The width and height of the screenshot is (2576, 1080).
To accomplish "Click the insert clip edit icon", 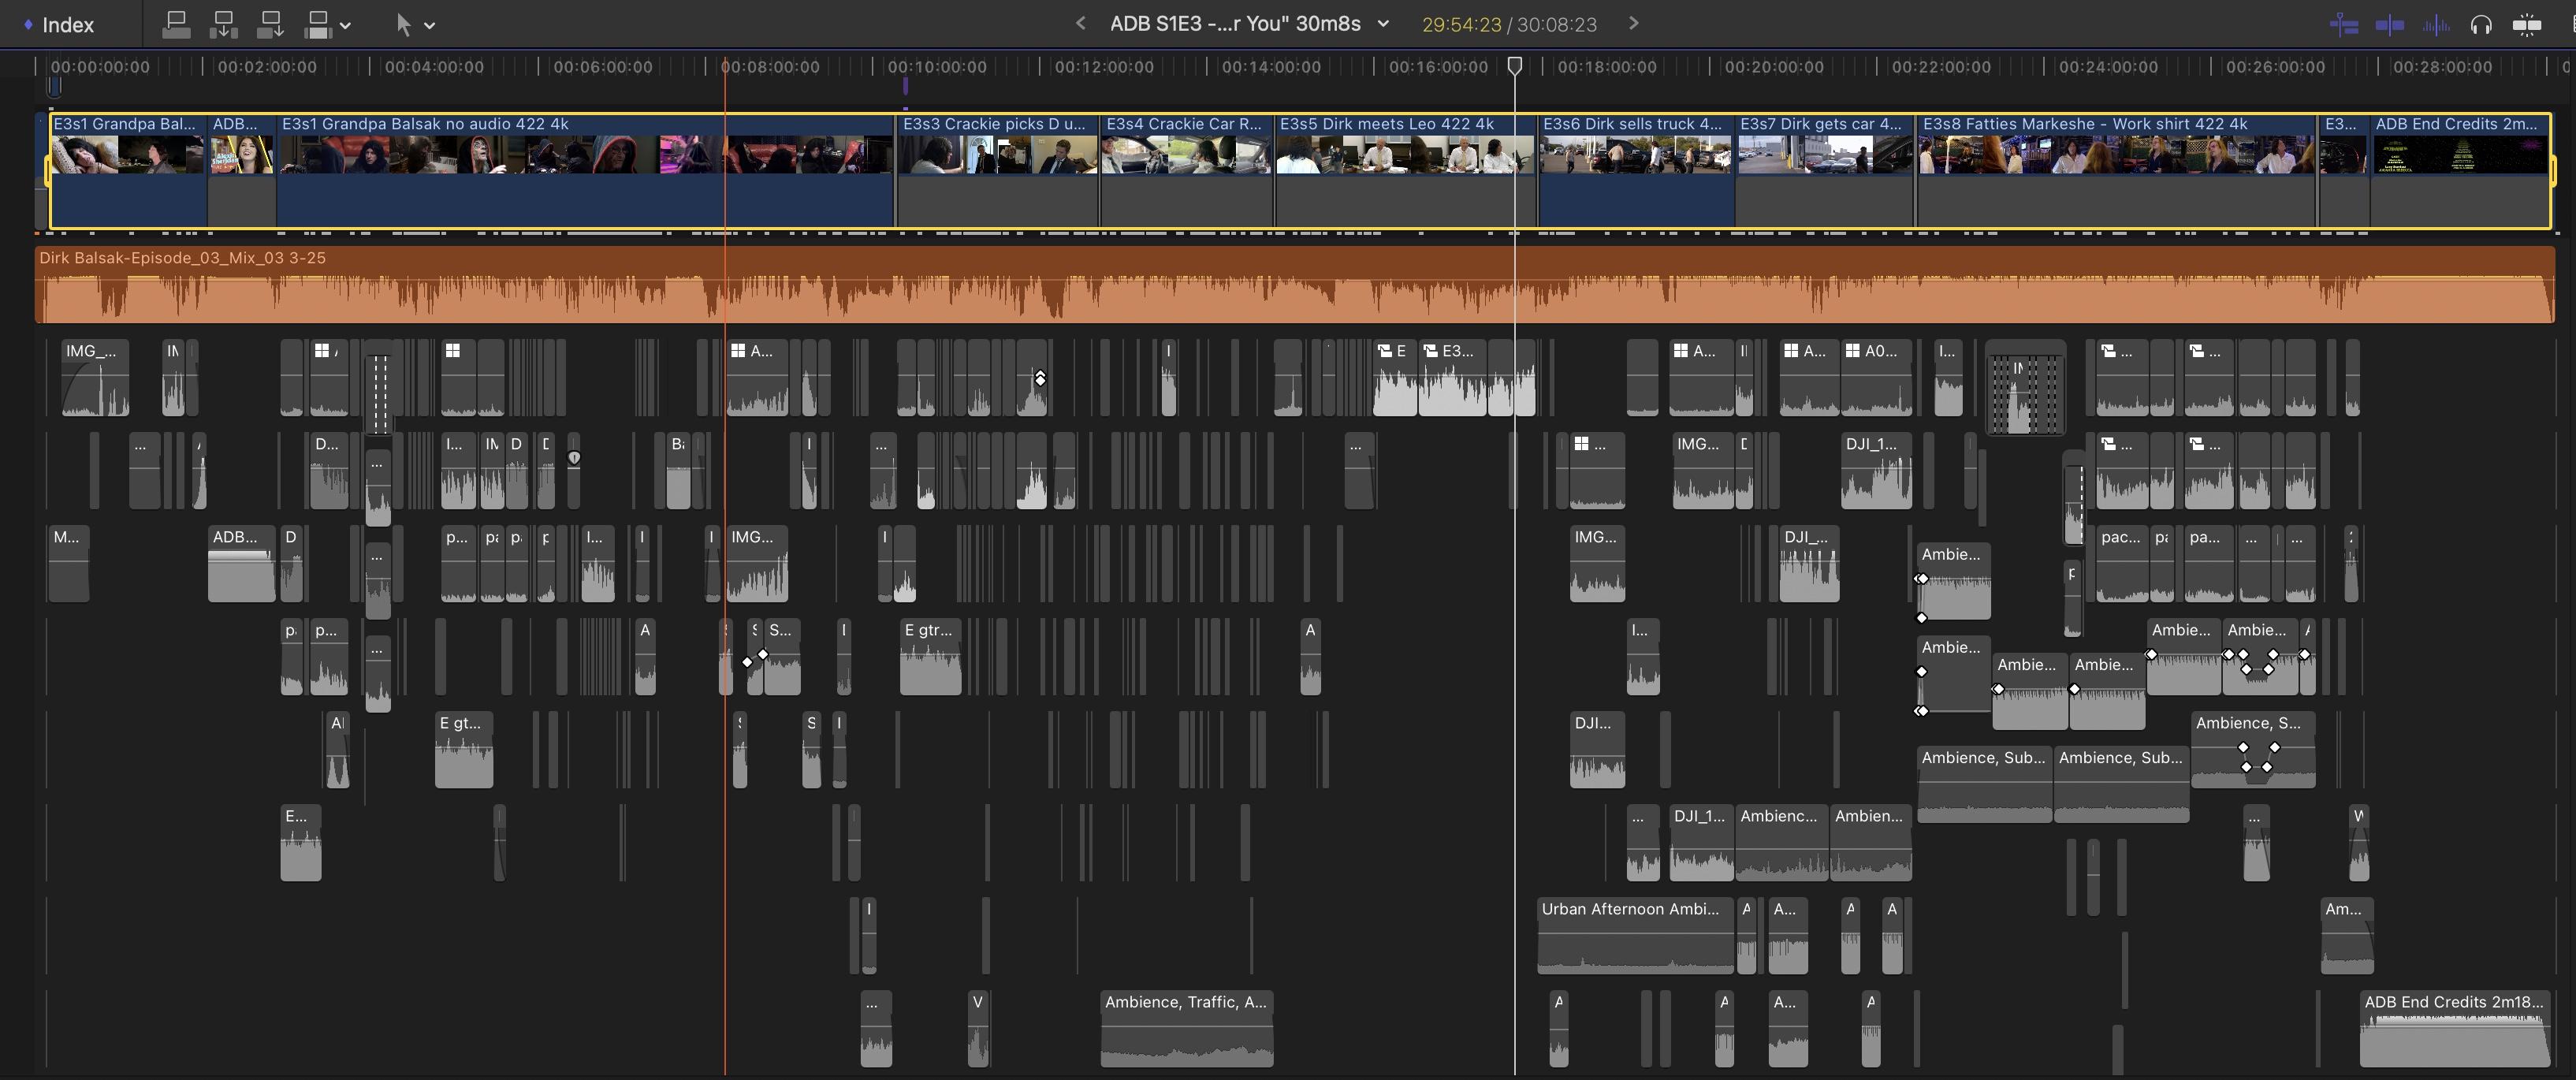I will (223, 25).
